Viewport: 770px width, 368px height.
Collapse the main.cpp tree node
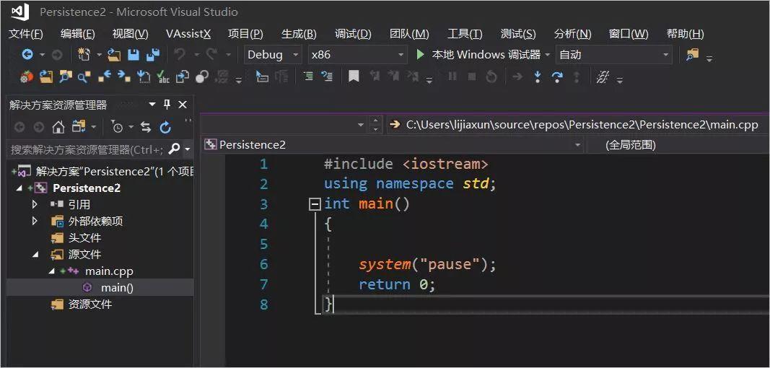(x=51, y=271)
